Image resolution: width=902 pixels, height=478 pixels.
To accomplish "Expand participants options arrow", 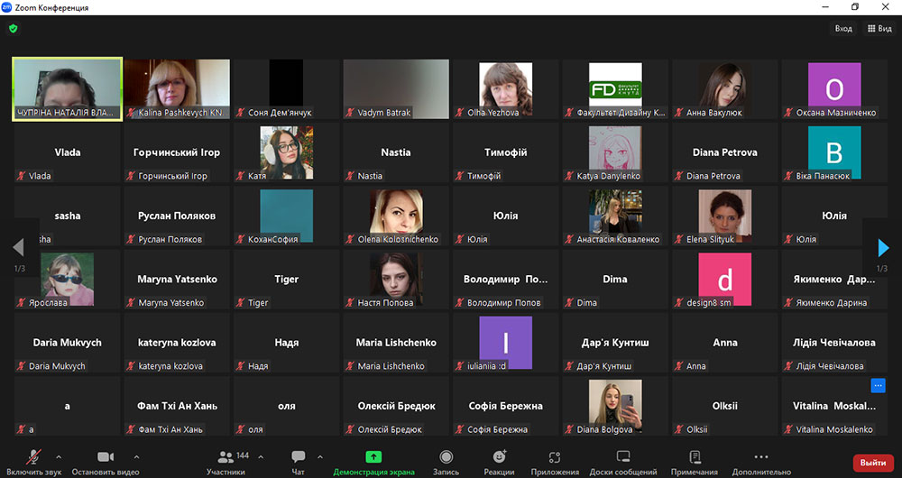I will [261, 456].
